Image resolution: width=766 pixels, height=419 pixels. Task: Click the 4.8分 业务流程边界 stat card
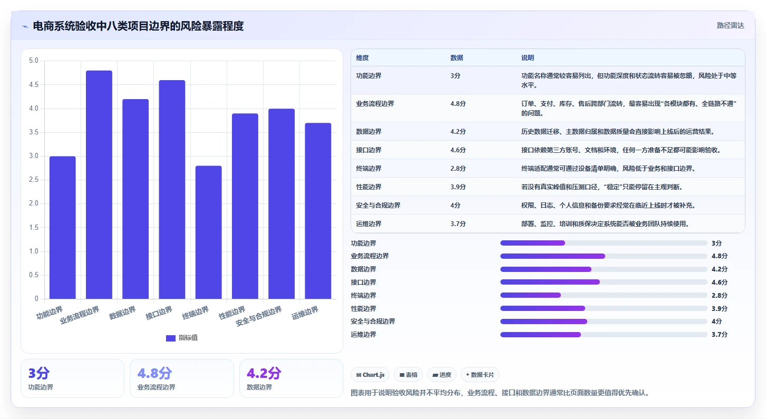pos(181,378)
